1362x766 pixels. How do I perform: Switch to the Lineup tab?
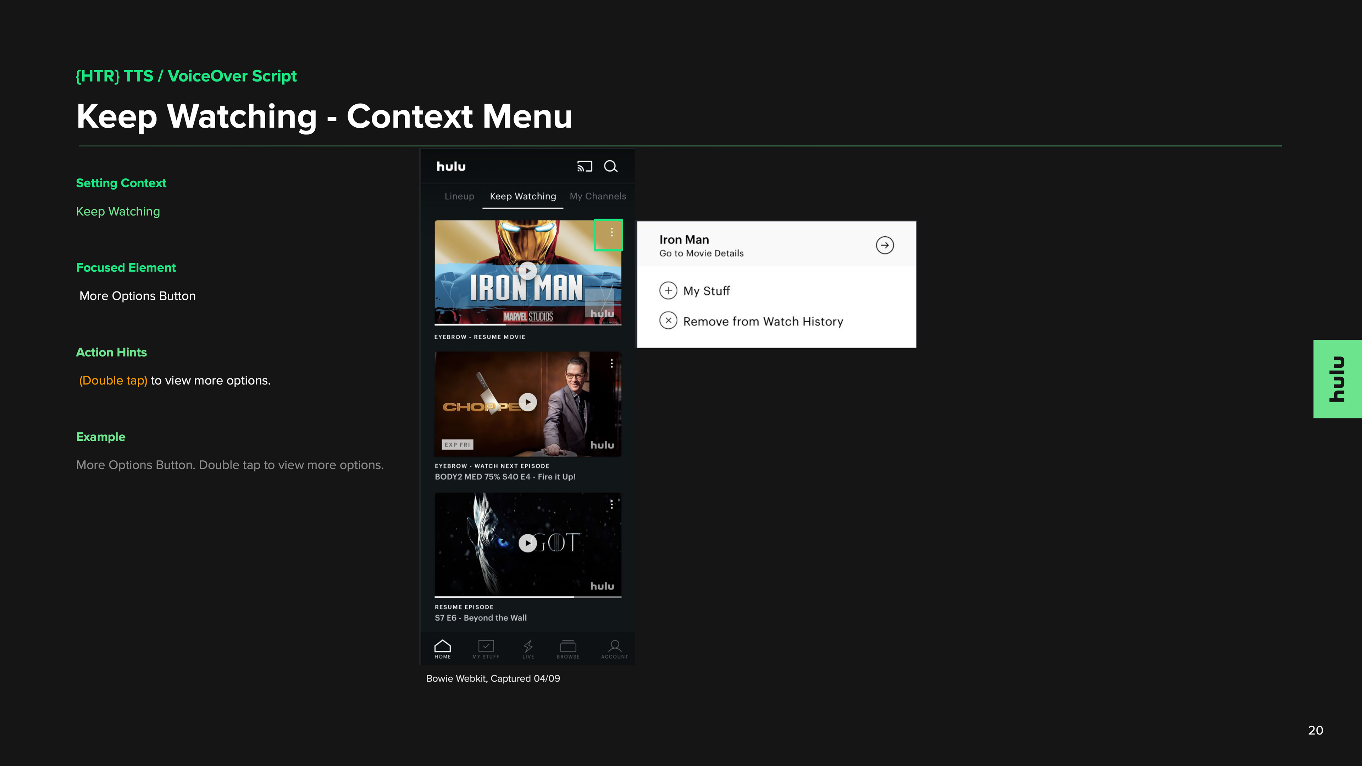tap(459, 196)
